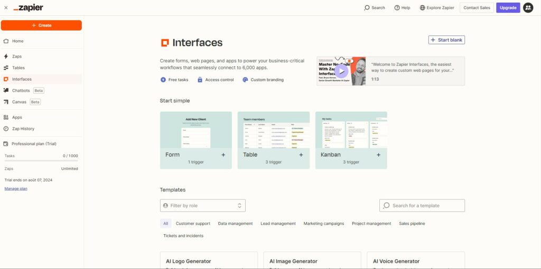
Task: Click the Zaps Unlimited value
Action: click(69, 169)
